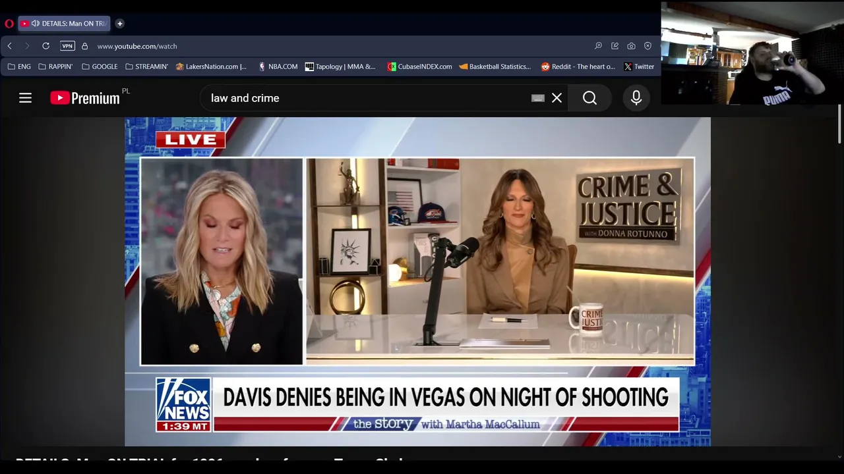Expand the GOOGLE bookmarks folder
The image size is (844, 474).
(x=100, y=66)
